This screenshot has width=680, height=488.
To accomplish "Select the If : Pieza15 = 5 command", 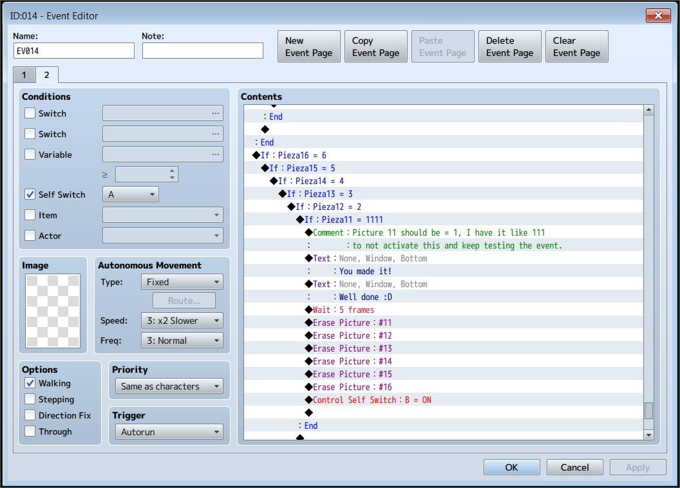I will point(443,168).
